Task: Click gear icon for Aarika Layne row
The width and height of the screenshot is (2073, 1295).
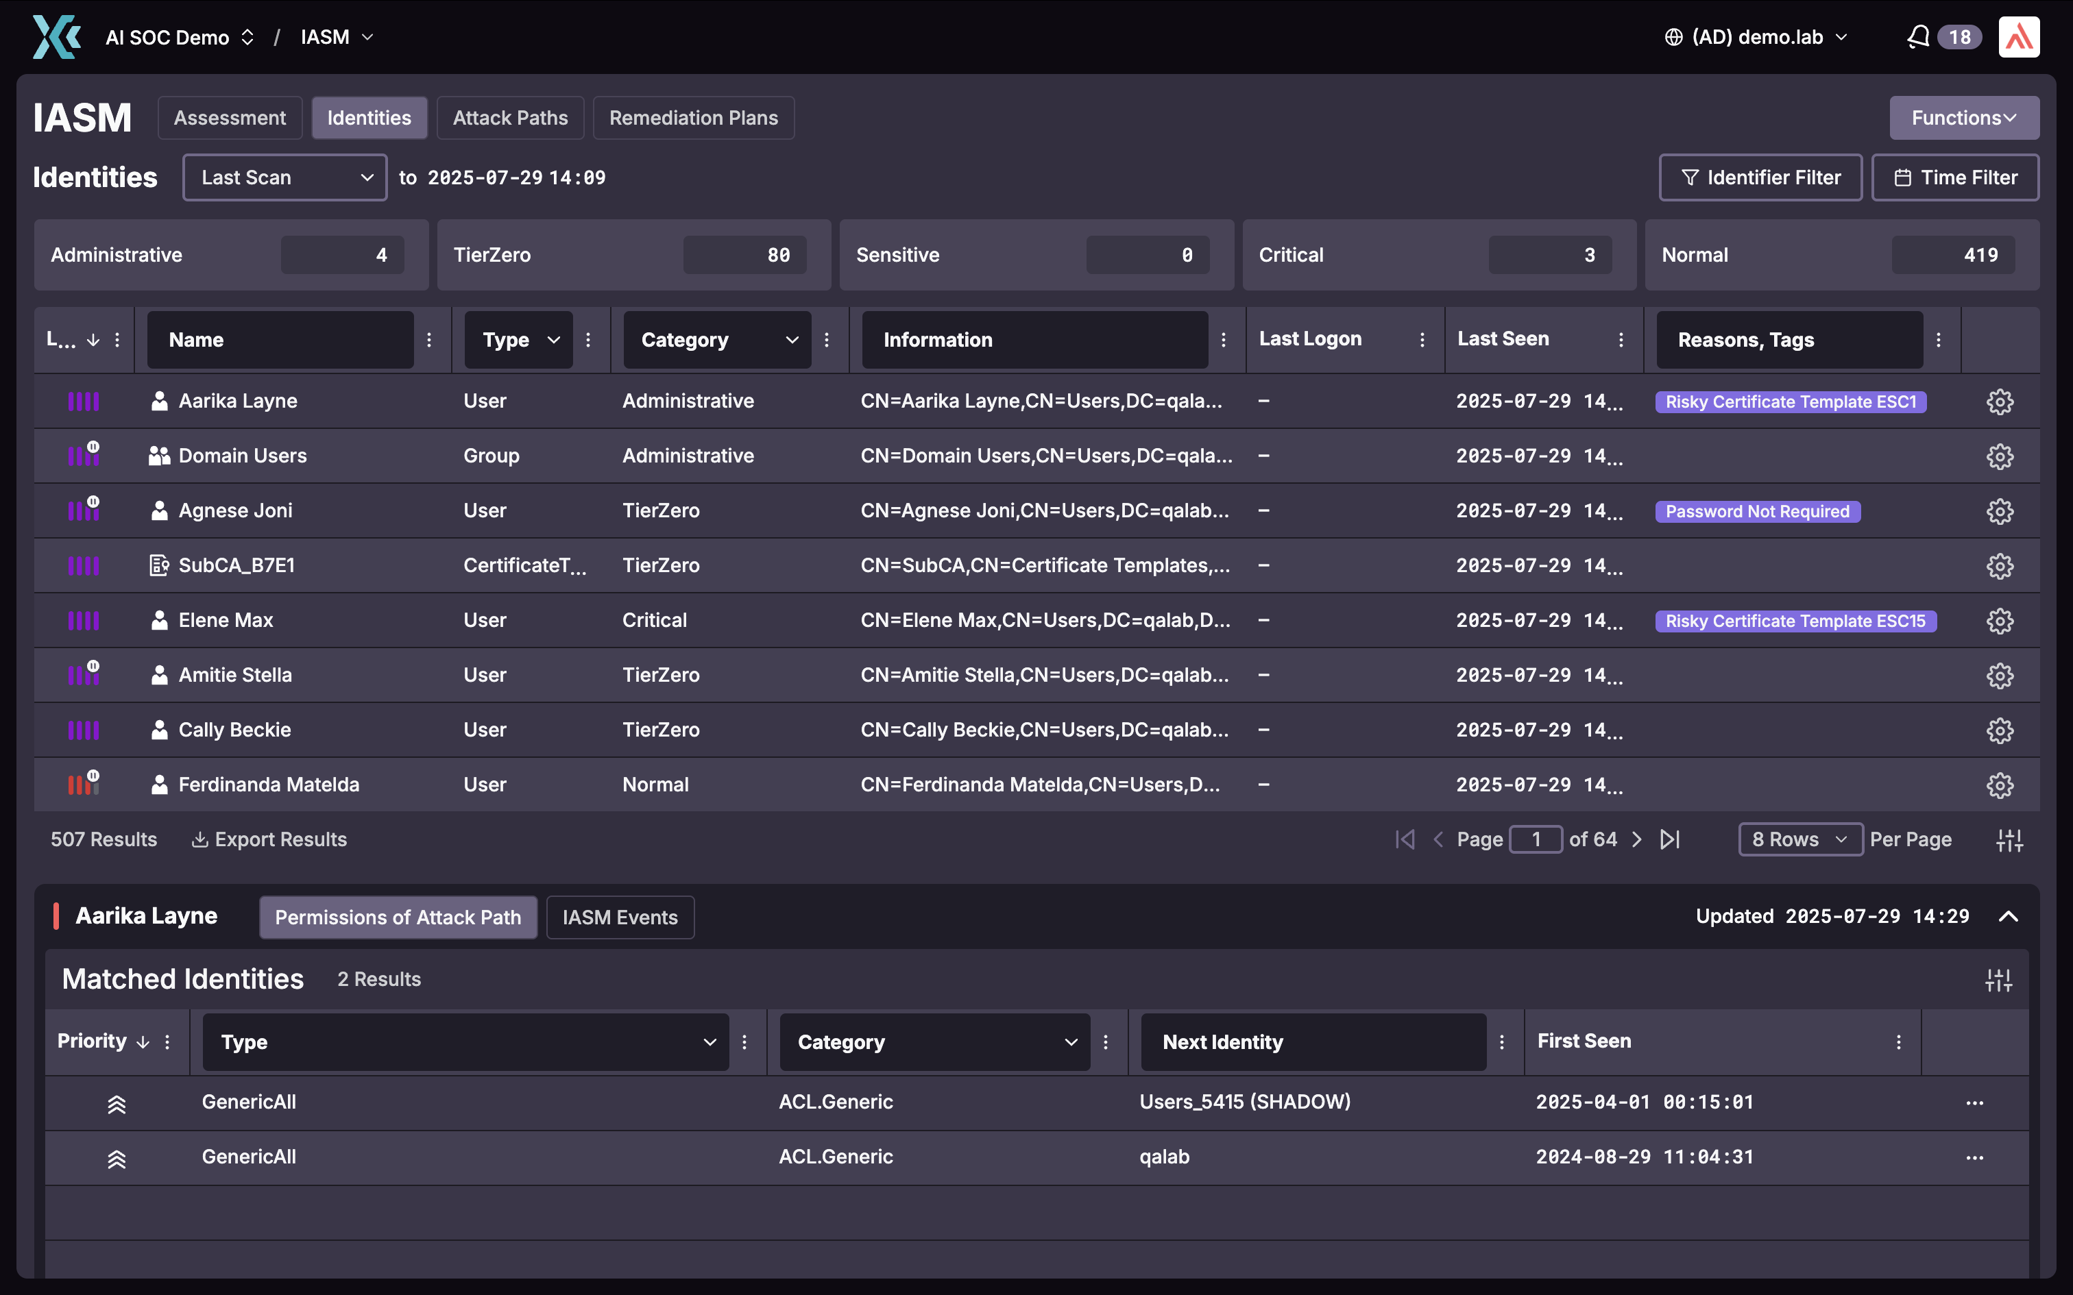Action: point(2000,402)
